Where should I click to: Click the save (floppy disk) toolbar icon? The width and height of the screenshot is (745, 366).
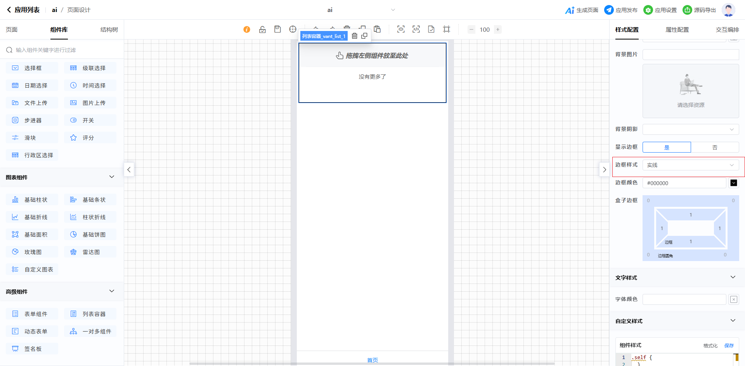click(x=277, y=29)
